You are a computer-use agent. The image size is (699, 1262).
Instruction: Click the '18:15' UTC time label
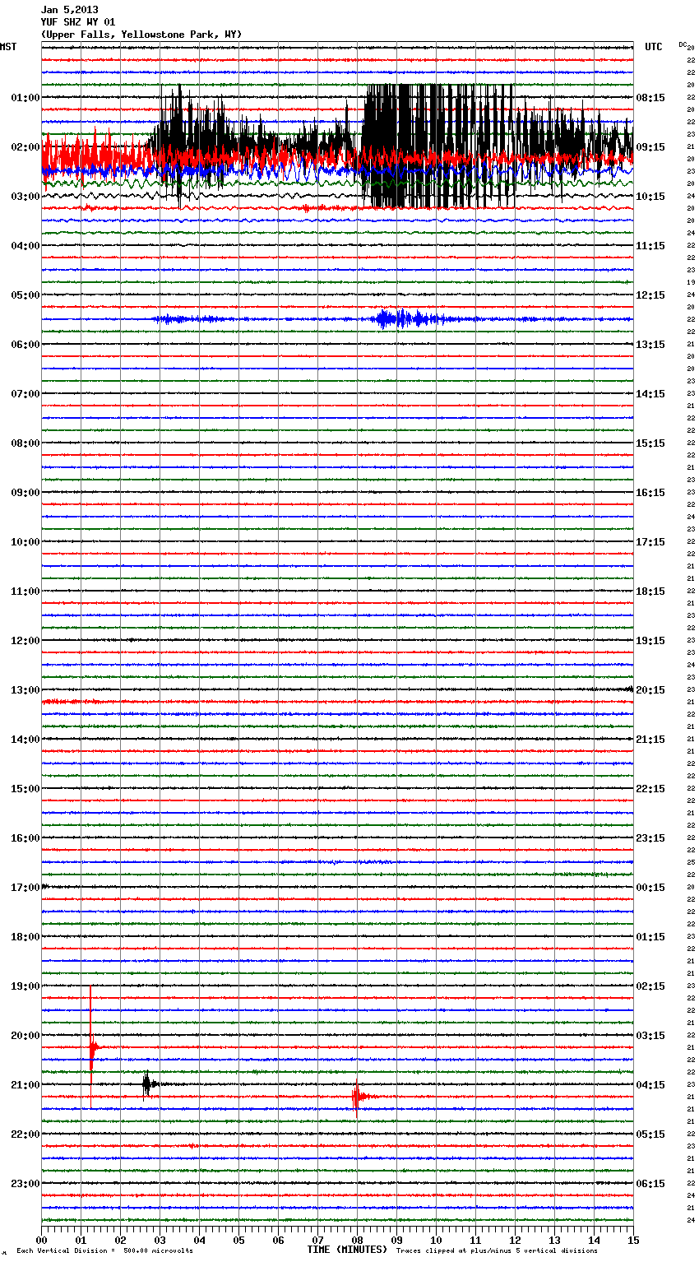click(650, 592)
